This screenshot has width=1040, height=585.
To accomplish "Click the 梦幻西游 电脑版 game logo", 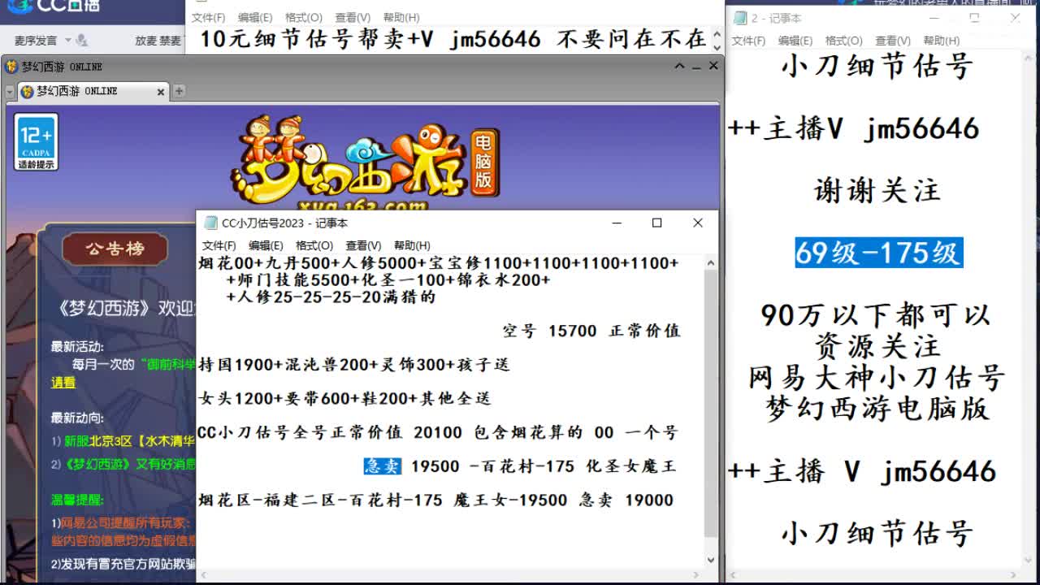I will pos(366,162).
